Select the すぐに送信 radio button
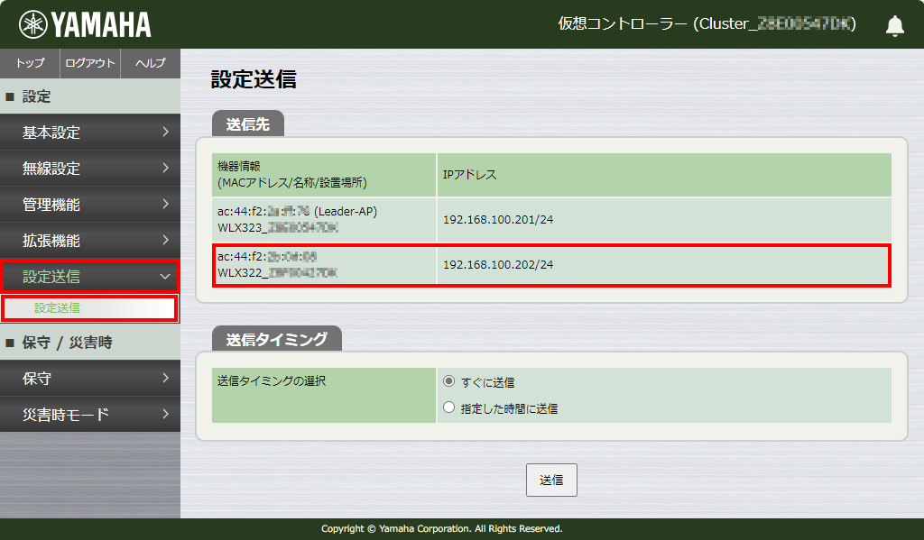924x540 pixels. click(448, 382)
